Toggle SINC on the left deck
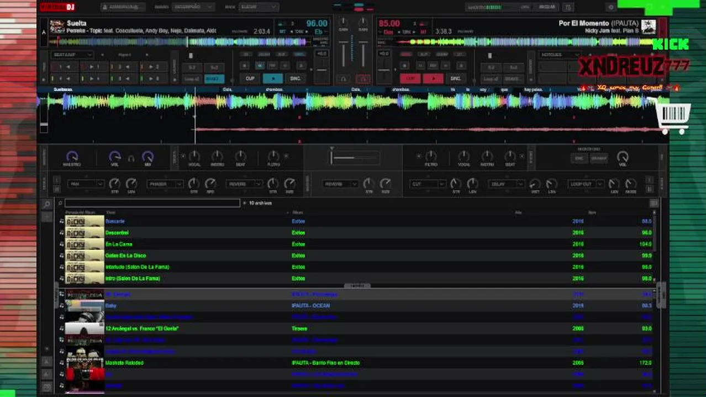The image size is (706, 397). click(296, 78)
